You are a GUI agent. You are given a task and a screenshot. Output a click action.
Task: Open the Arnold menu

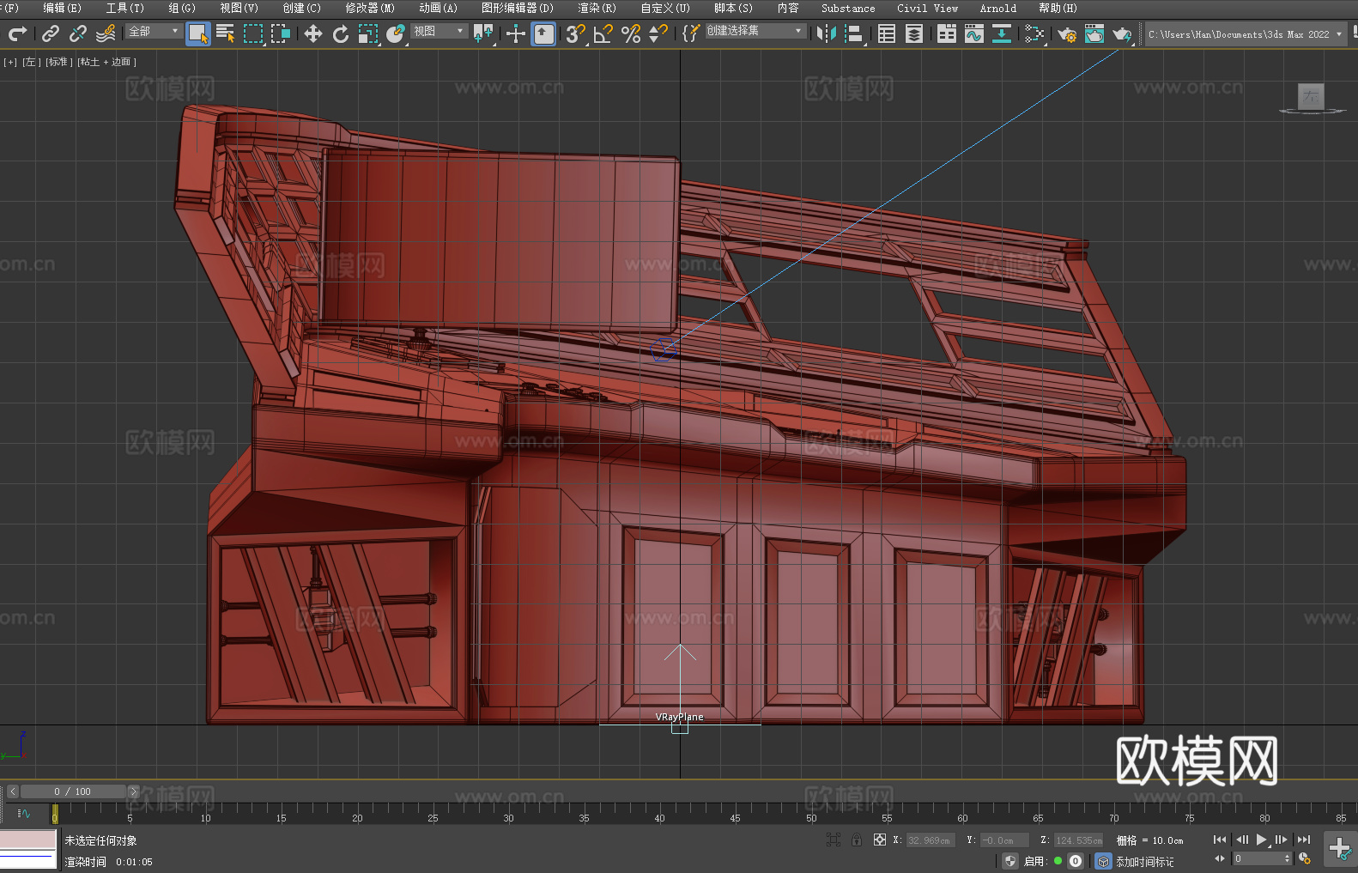pos(997,8)
